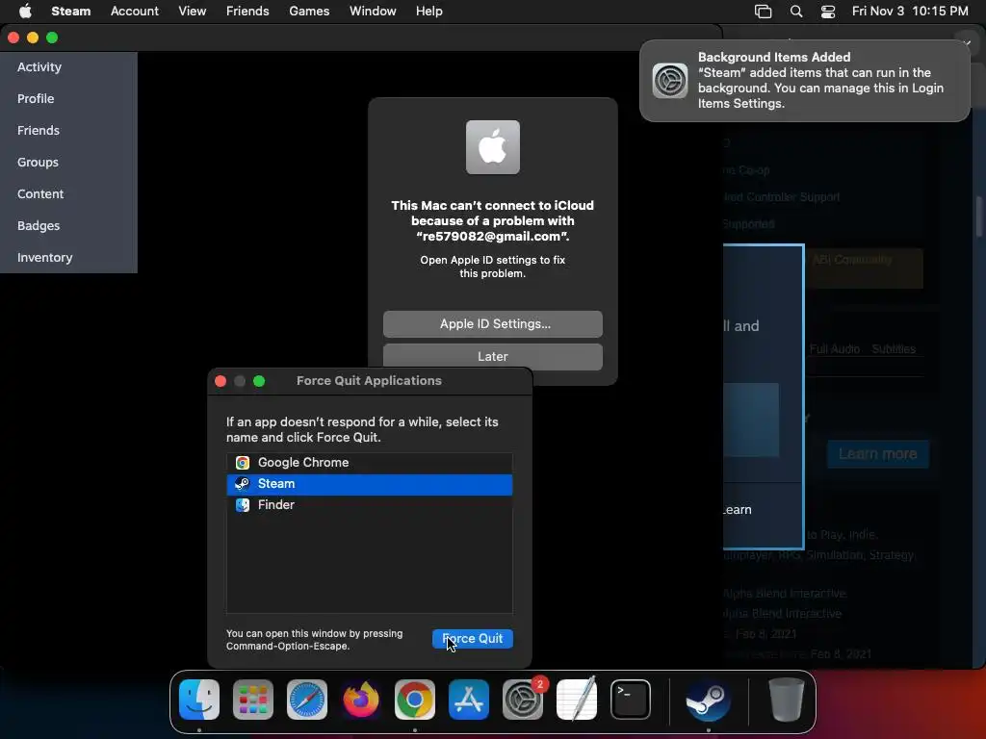This screenshot has height=739, width=986.
Task: Open the Account menu
Action: 135,11
